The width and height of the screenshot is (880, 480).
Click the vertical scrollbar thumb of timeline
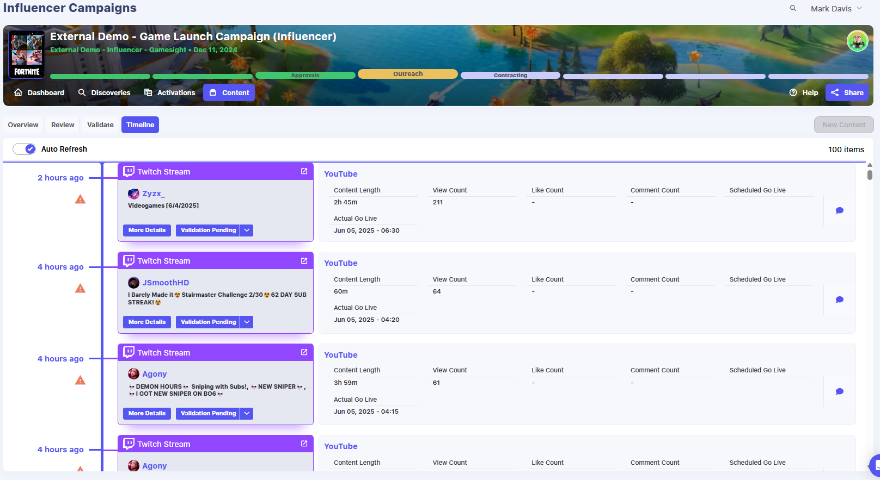(870, 174)
